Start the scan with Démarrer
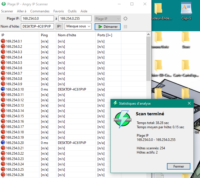 point(108,27)
